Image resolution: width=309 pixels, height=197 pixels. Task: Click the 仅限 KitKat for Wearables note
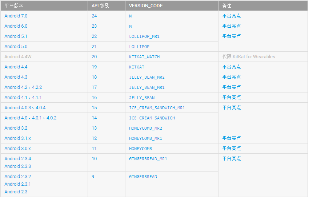click(249, 57)
